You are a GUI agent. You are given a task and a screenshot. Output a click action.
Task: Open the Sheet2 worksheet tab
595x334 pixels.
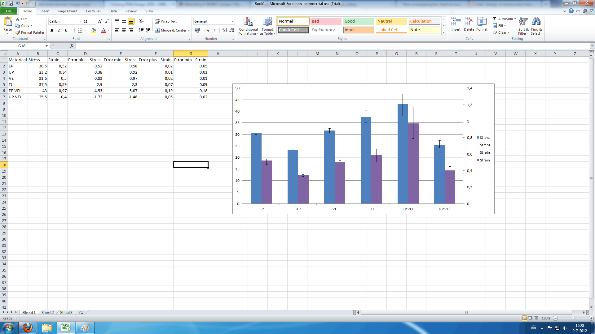[x=47, y=312]
